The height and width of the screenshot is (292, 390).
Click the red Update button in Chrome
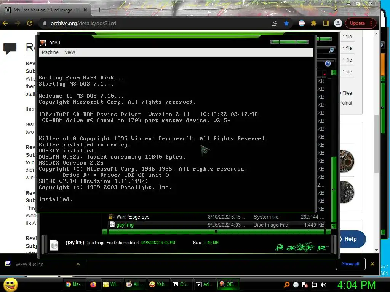361,23
